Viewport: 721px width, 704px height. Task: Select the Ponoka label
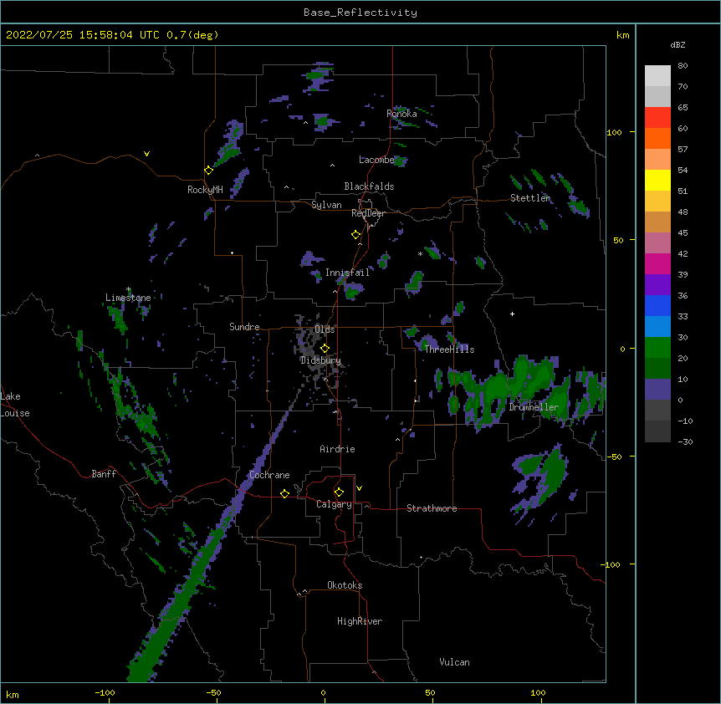point(401,114)
